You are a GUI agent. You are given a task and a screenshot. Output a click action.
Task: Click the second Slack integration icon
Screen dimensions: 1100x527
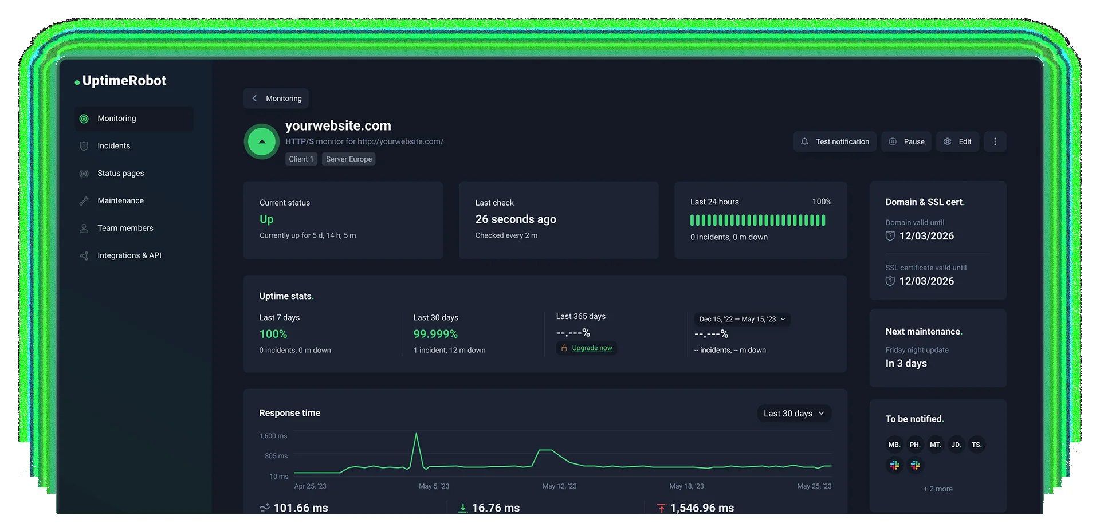coord(915,465)
